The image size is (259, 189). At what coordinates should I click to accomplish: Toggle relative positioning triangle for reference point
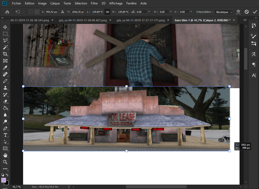point(63,12)
